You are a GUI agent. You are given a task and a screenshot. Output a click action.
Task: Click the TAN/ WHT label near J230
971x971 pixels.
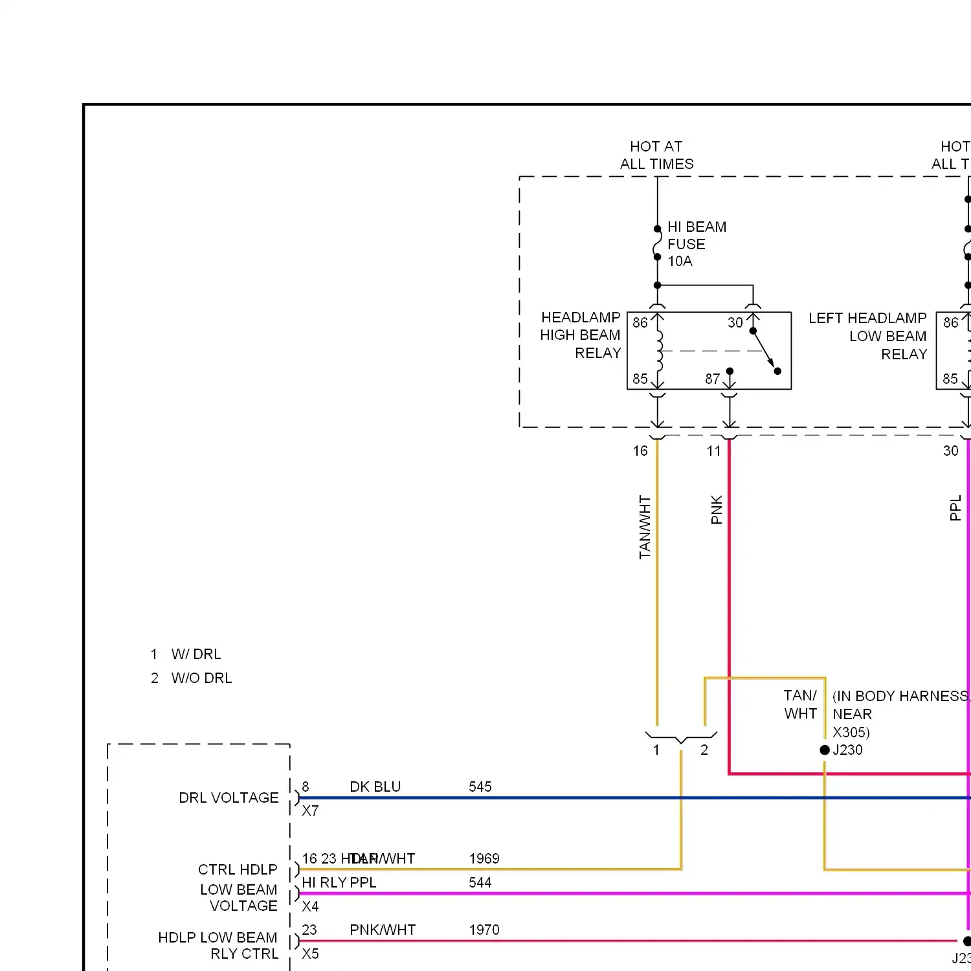click(800, 704)
